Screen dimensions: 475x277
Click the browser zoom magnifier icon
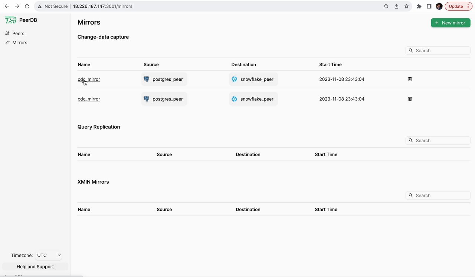[386, 6]
